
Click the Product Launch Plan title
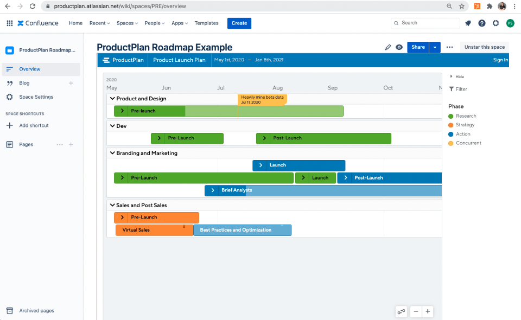point(179,60)
